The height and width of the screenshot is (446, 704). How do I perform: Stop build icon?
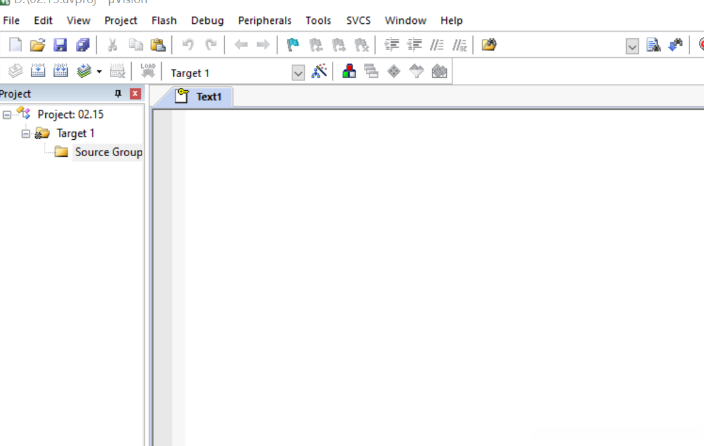117,71
